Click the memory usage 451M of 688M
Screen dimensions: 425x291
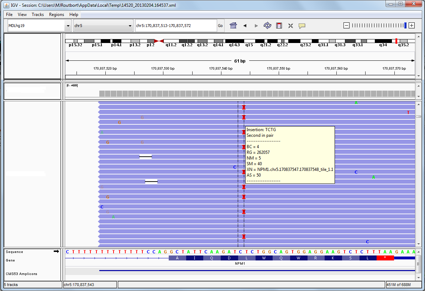pos(399,285)
